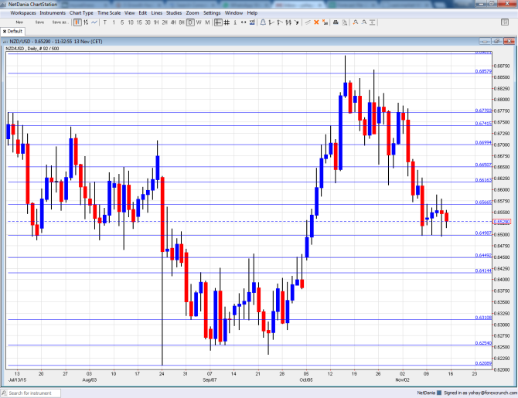
Task: Click the zoom out magnifier icon
Action: (364, 22)
